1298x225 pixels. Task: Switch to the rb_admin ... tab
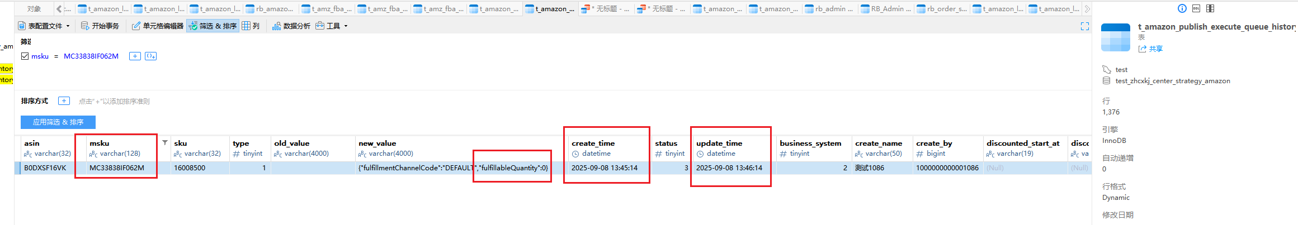830,9
